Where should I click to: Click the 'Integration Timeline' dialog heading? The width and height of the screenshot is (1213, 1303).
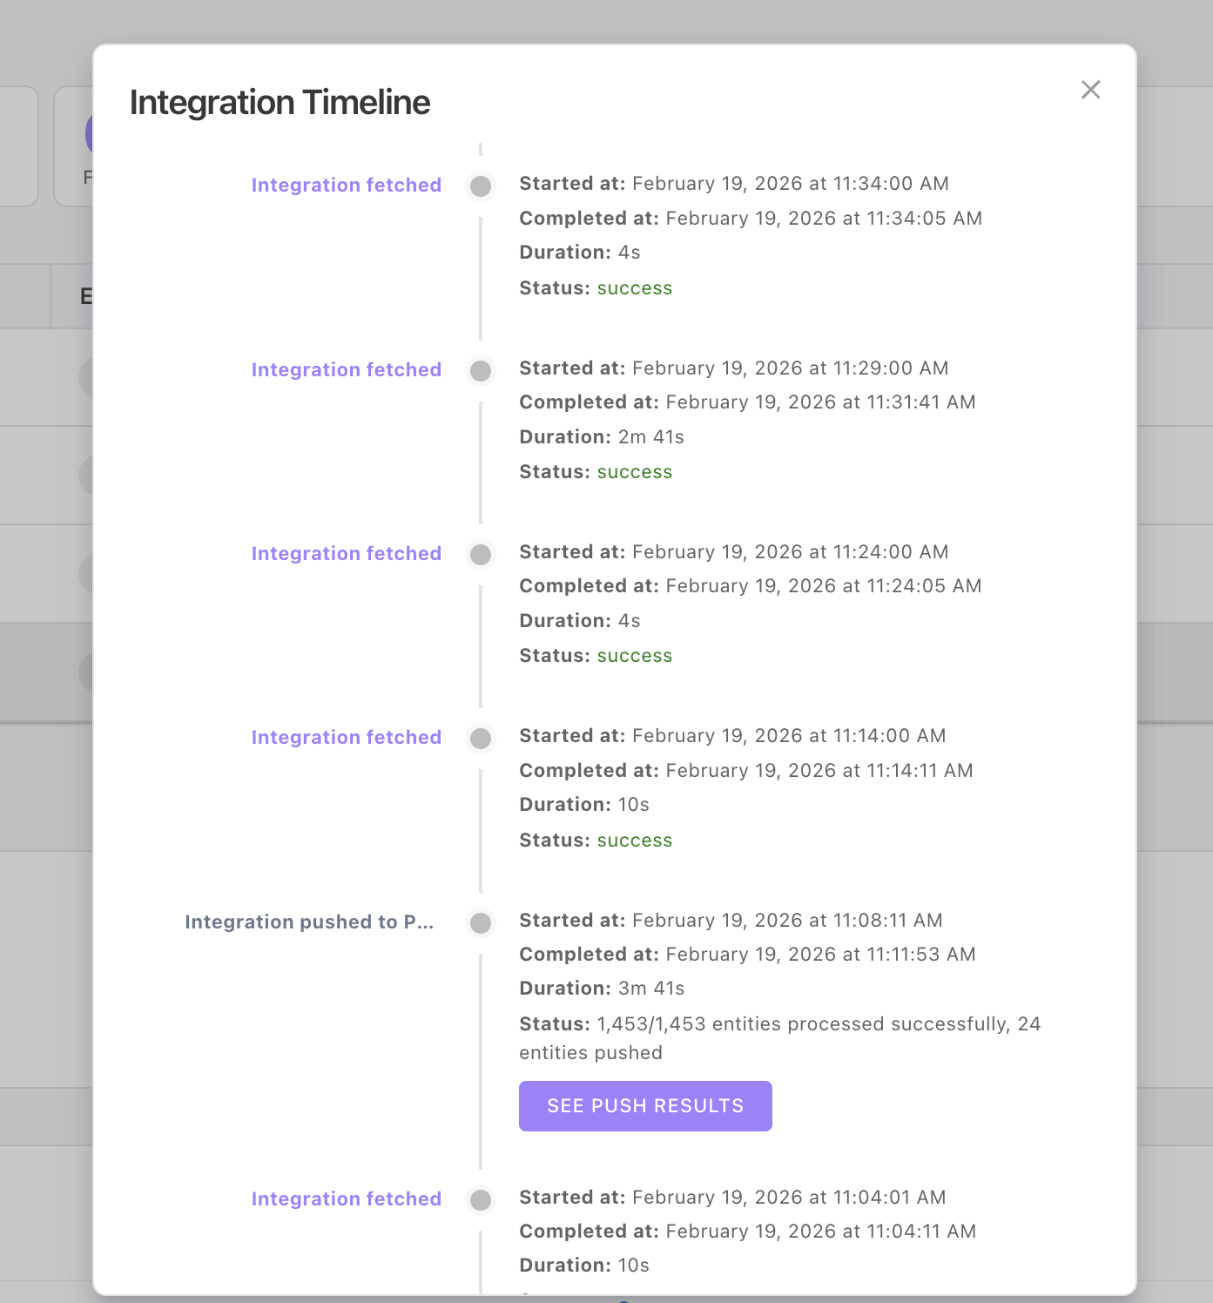tap(280, 103)
